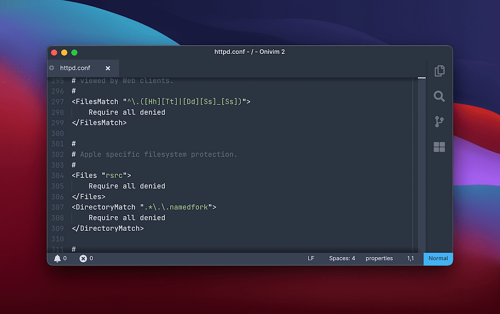Click line number 304 in the gutter
Screen dimensions: 500x314
[x=58, y=175]
